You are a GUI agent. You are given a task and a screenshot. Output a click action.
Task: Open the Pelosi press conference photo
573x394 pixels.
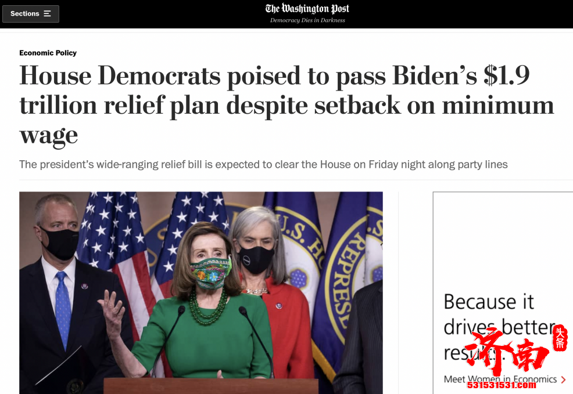click(x=201, y=292)
